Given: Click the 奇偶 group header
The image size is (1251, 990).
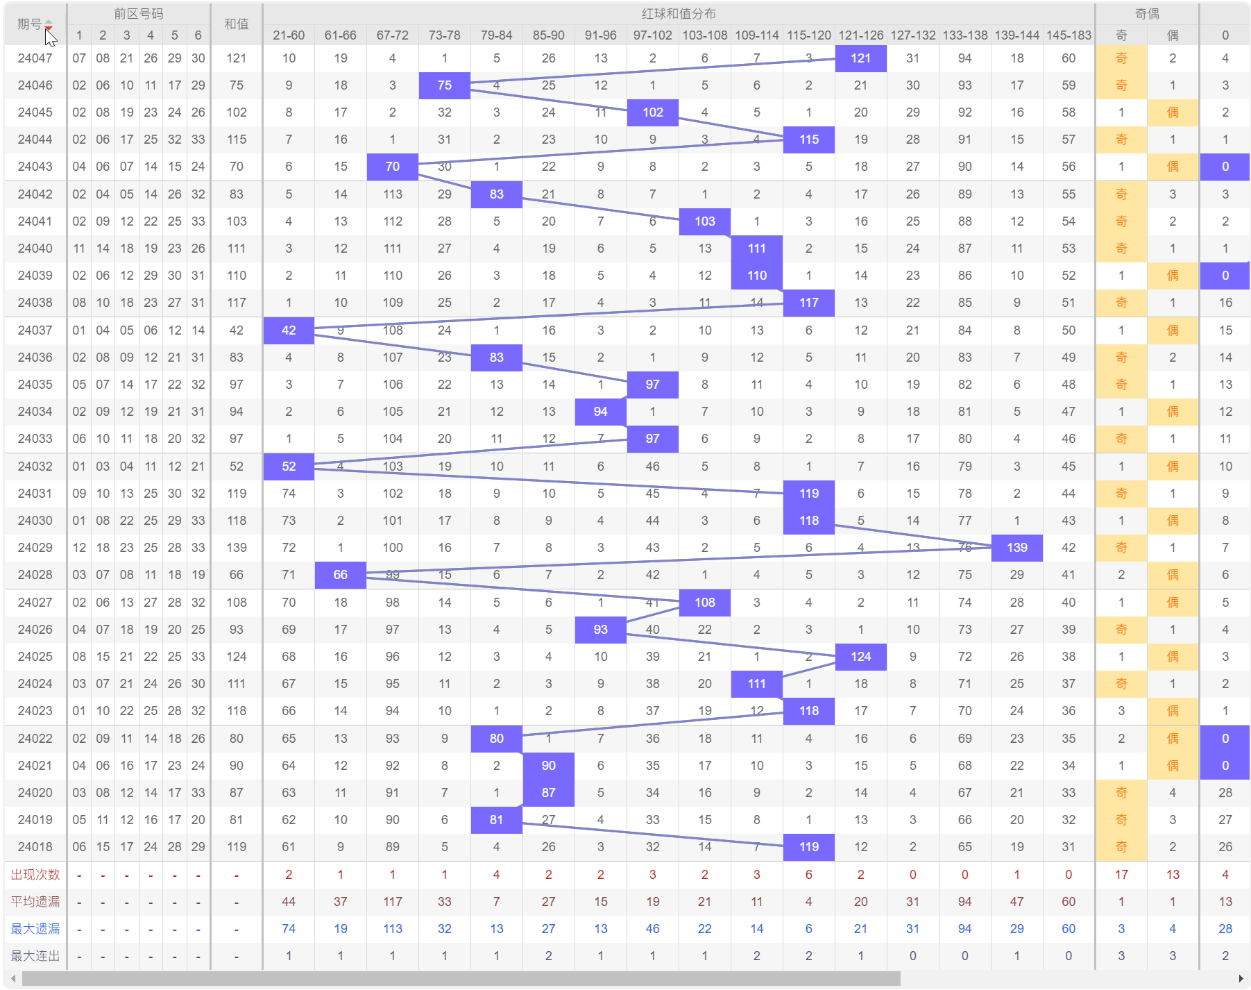Looking at the screenshot, I should [x=1147, y=14].
